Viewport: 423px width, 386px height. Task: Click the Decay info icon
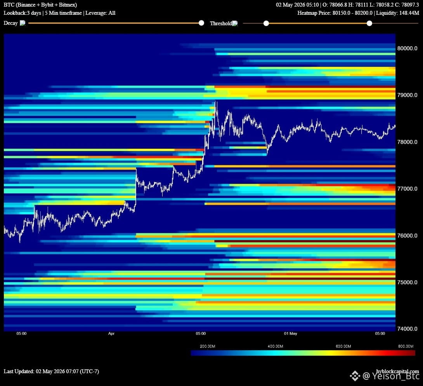23,23
